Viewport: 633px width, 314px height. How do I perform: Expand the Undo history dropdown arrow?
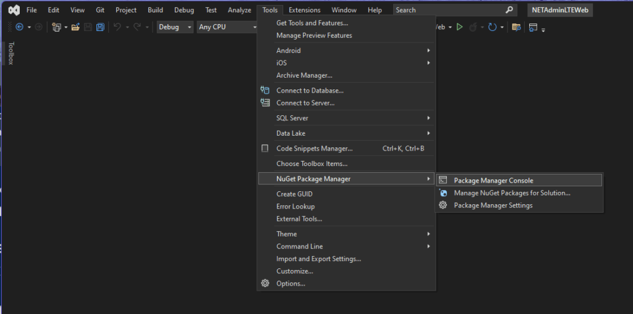coord(127,27)
